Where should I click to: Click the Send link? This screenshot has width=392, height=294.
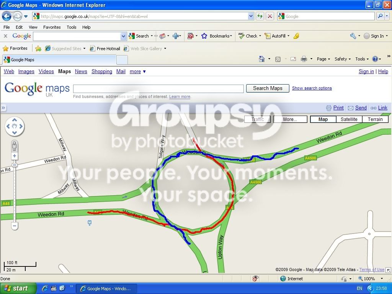(x=361, y=108)
